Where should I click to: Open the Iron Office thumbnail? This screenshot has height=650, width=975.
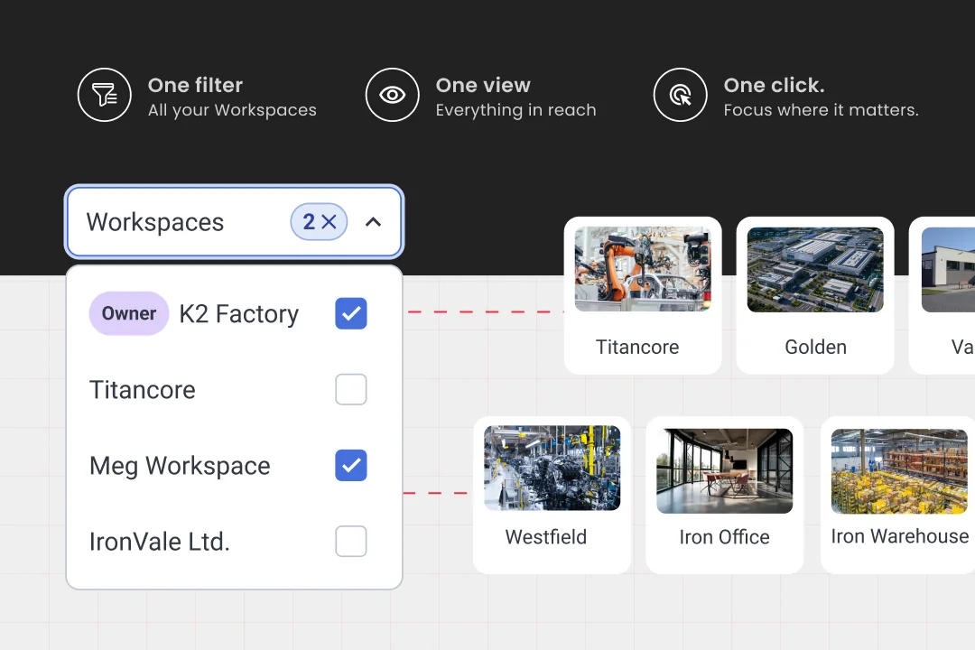click(x=724, y=471)
